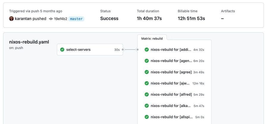This screenshot has width=267, height=124.
Task: Click the 'on: push' trigger text
Action: point(16,48)
